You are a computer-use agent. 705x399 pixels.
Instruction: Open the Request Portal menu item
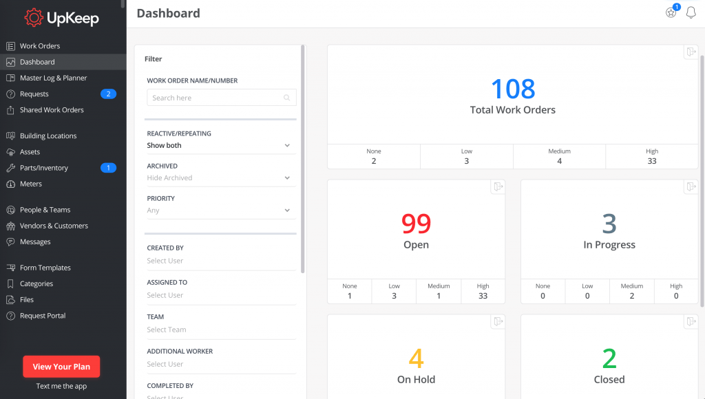[x=63, y=316]
